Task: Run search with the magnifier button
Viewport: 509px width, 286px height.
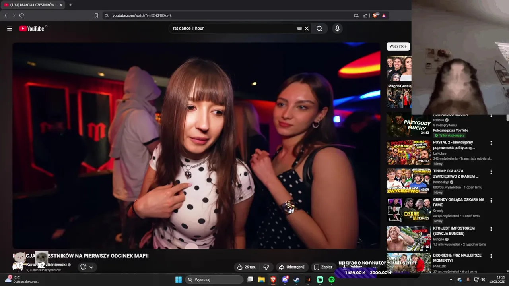Action: (319, 29)
